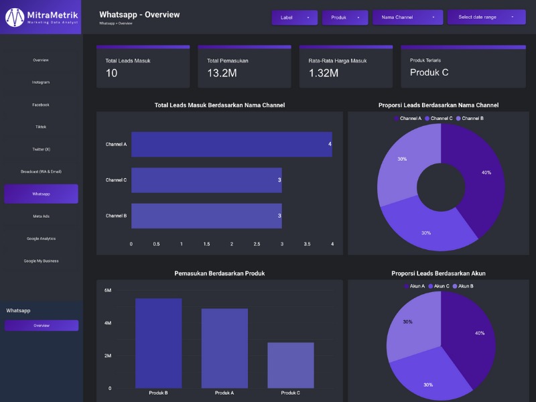Click the MitraMetrik logo icon
The height and width of the screenshot is (402, 536).
(15, 17)
